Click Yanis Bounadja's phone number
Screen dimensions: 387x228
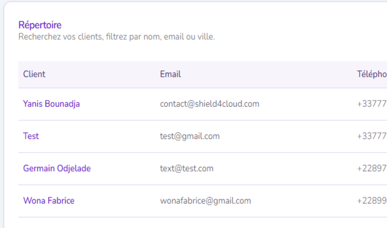point(372,104)
